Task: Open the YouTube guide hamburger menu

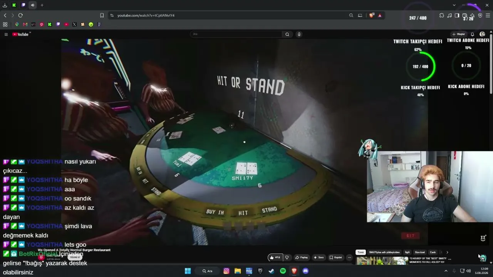Action: (x=6, y=34)
